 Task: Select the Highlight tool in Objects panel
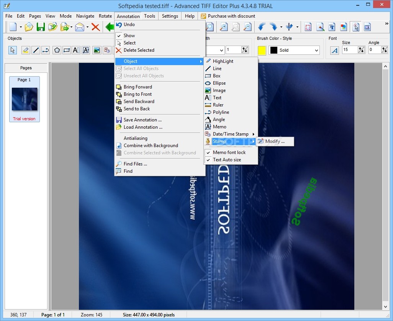coord(25,50)
